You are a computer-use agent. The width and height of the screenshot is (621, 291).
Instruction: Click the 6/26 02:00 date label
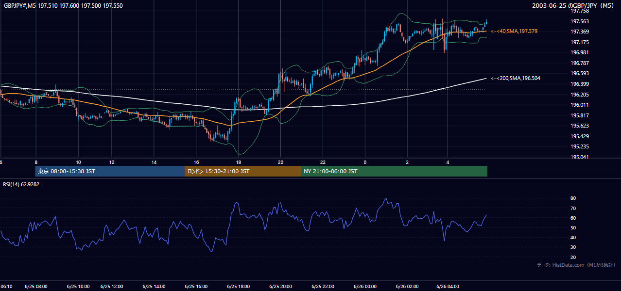[x=407, y=287]
